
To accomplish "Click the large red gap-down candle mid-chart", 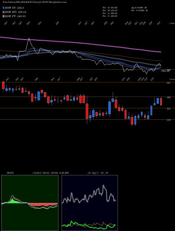I will [87, 111].
